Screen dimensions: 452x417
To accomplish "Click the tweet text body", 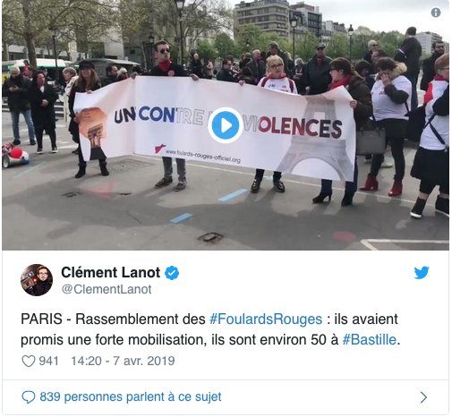I will (210, 329).
